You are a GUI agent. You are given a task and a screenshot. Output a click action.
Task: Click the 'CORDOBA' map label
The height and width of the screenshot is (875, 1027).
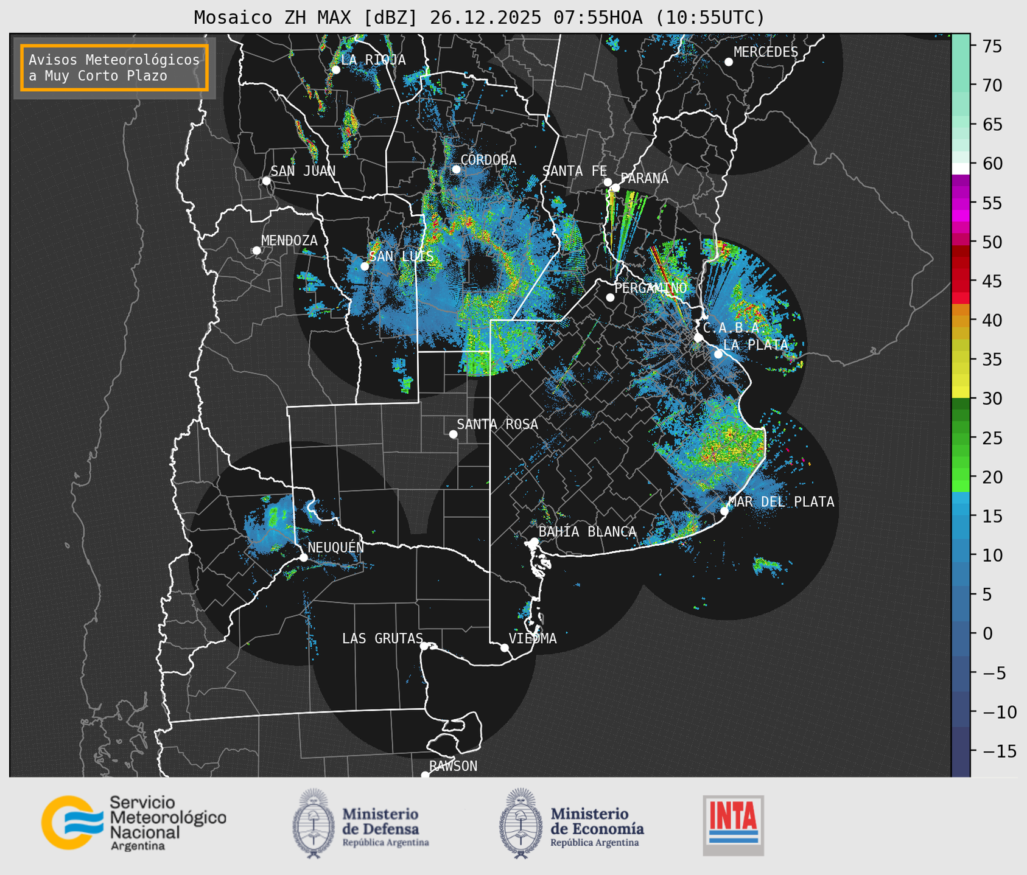(488, 160)
